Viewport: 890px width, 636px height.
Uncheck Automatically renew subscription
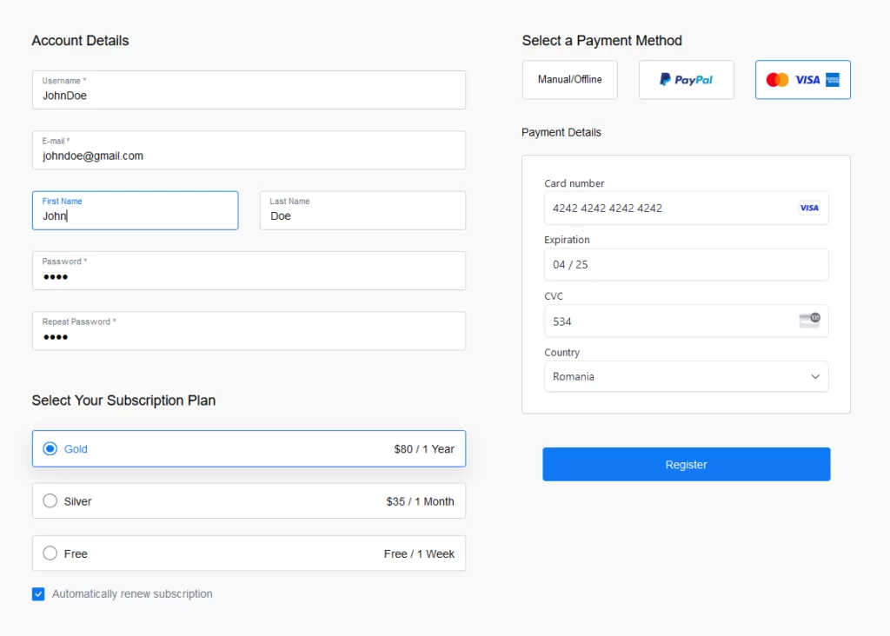(x=38, y=594)
